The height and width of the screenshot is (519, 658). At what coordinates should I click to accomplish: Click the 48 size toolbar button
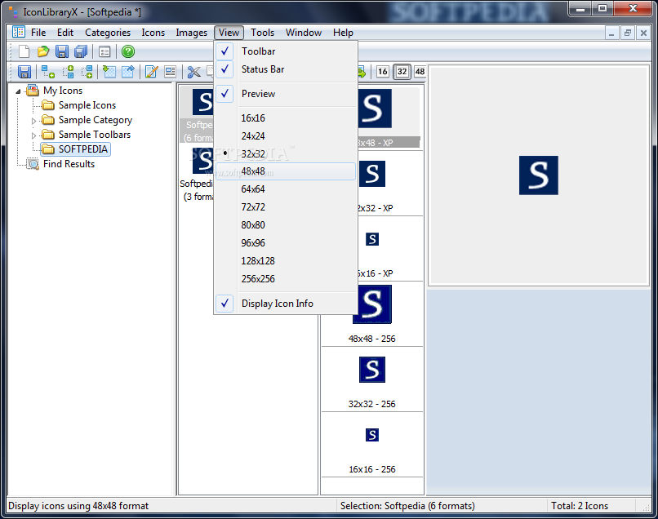point(420,71)
